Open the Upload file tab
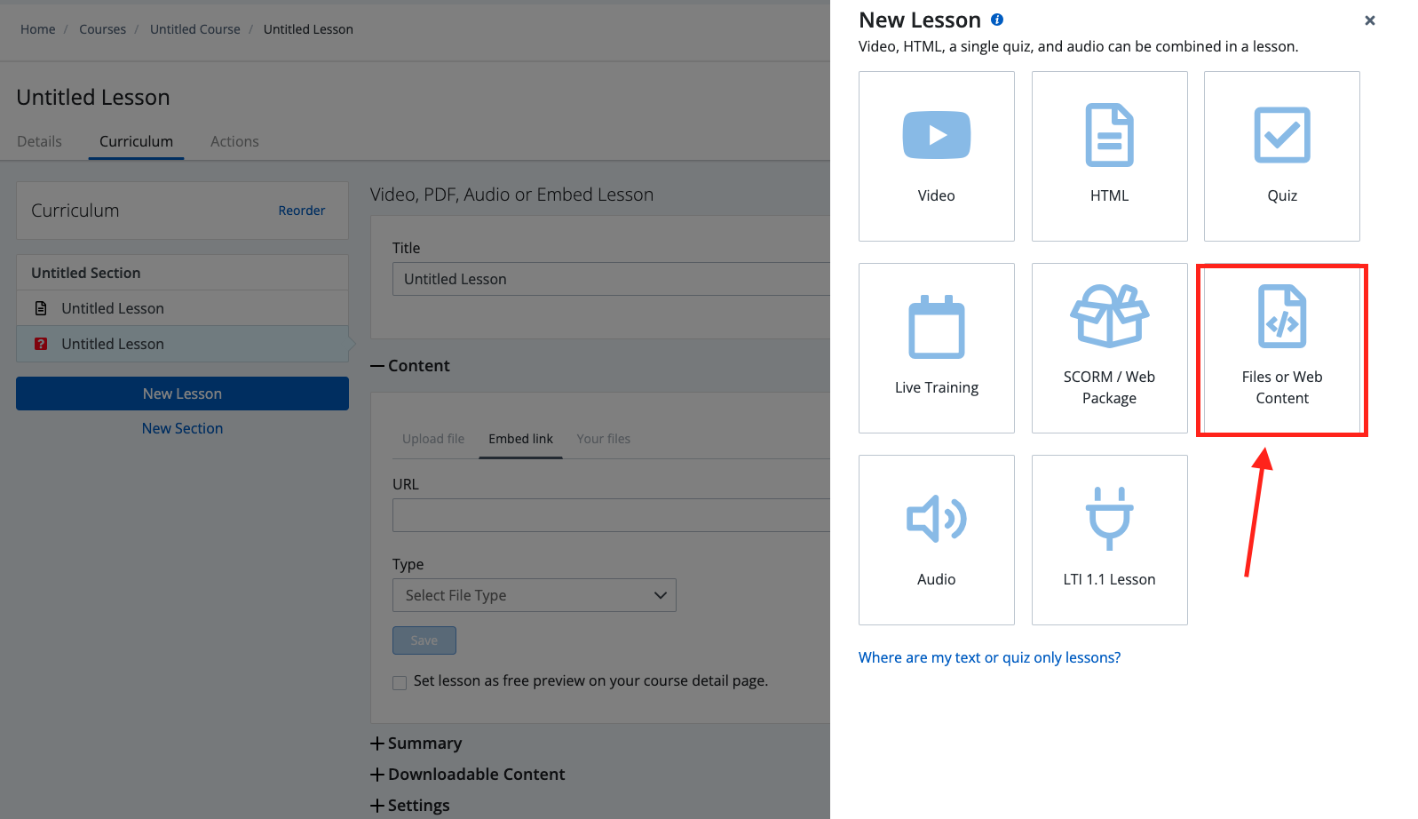The width and height of the screenshot is (1418, 819). pos(433,439)
